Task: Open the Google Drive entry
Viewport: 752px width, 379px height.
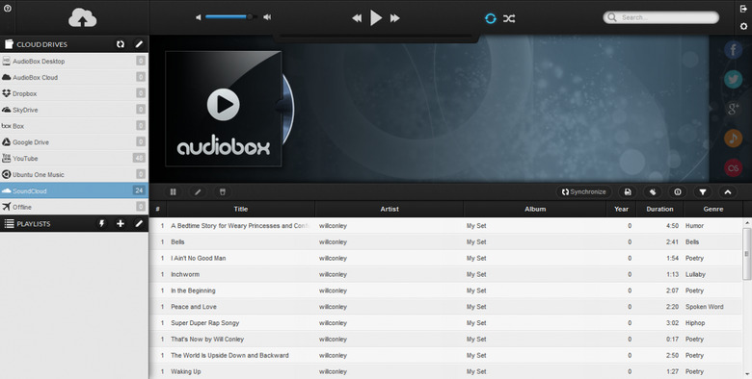Action: tap(74, 142)
